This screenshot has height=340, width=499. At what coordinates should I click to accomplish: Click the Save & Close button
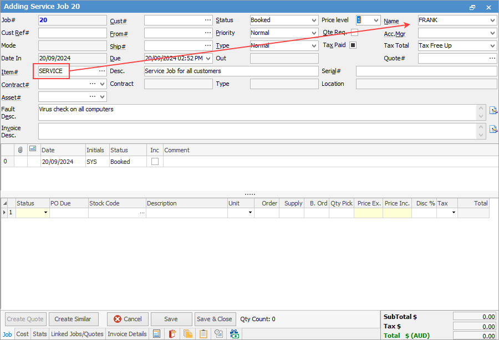tap(215, 319)
